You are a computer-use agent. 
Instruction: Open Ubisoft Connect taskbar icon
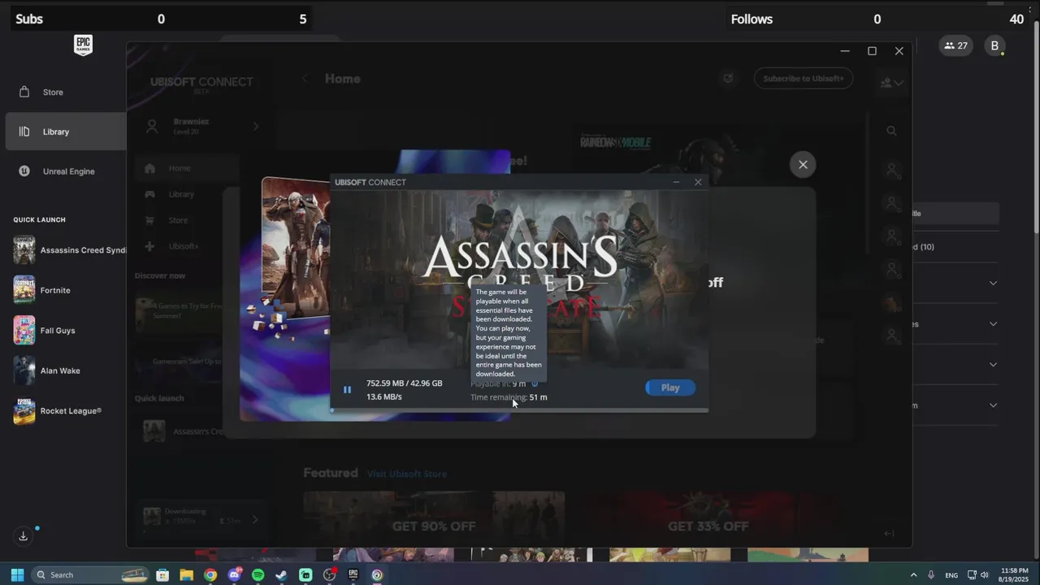(x=376, y=574)
